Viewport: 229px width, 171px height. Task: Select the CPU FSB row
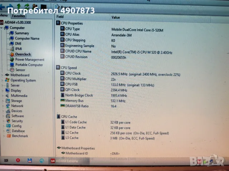click(107, 84)
